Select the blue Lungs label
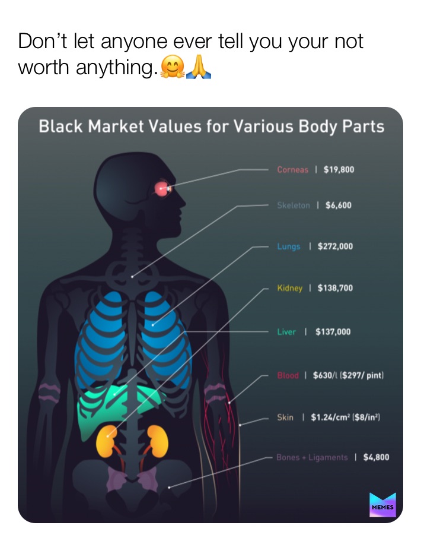 pos(289,246)
